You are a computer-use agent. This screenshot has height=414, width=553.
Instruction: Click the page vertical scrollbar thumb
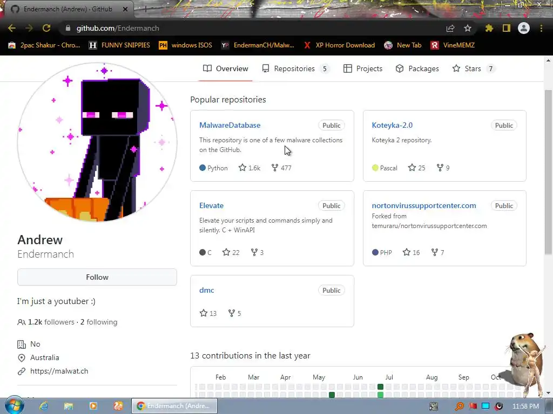[x=548, y=172]
